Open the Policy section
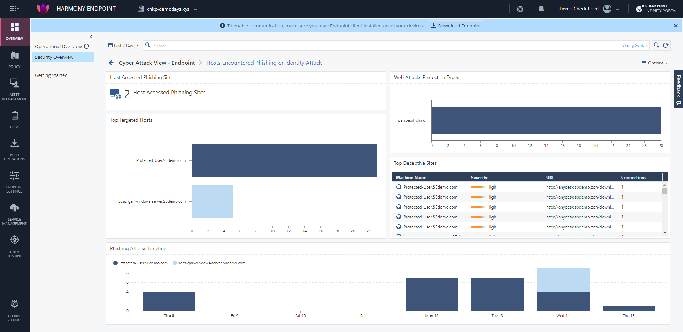Image resolution: width=683 pixels, height=332 pixels. click(x=15, y=60)
